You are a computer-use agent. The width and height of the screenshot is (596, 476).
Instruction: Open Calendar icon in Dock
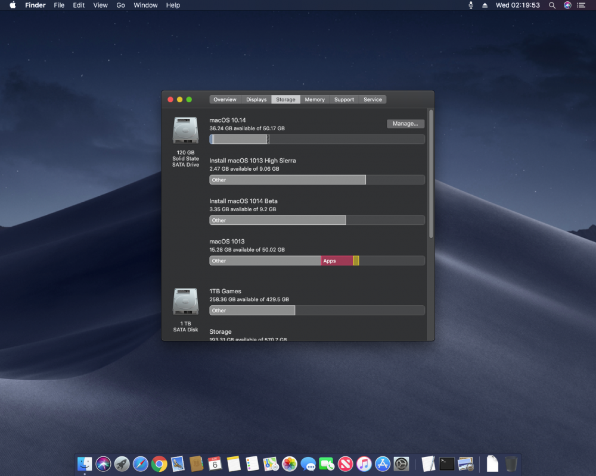[x=215, y=464]
